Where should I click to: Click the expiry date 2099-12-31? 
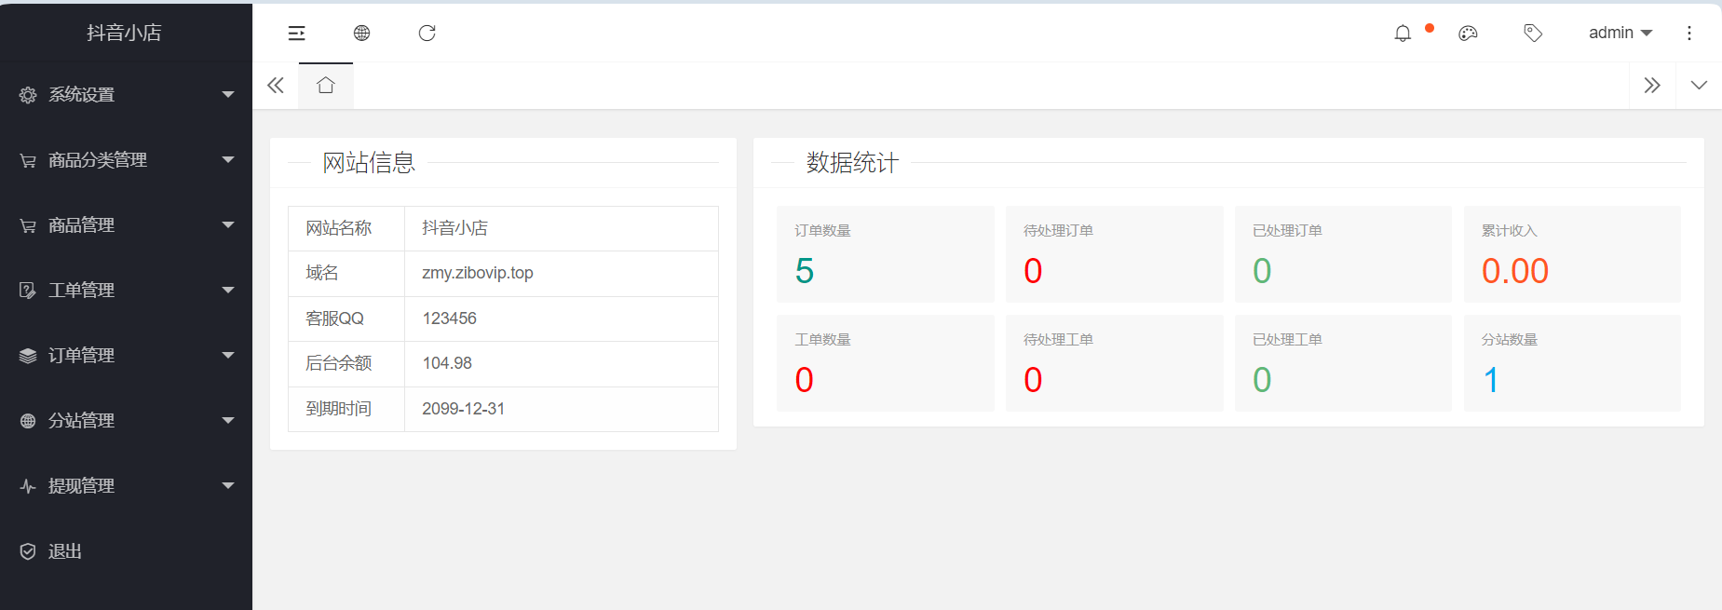pos(463,409)
